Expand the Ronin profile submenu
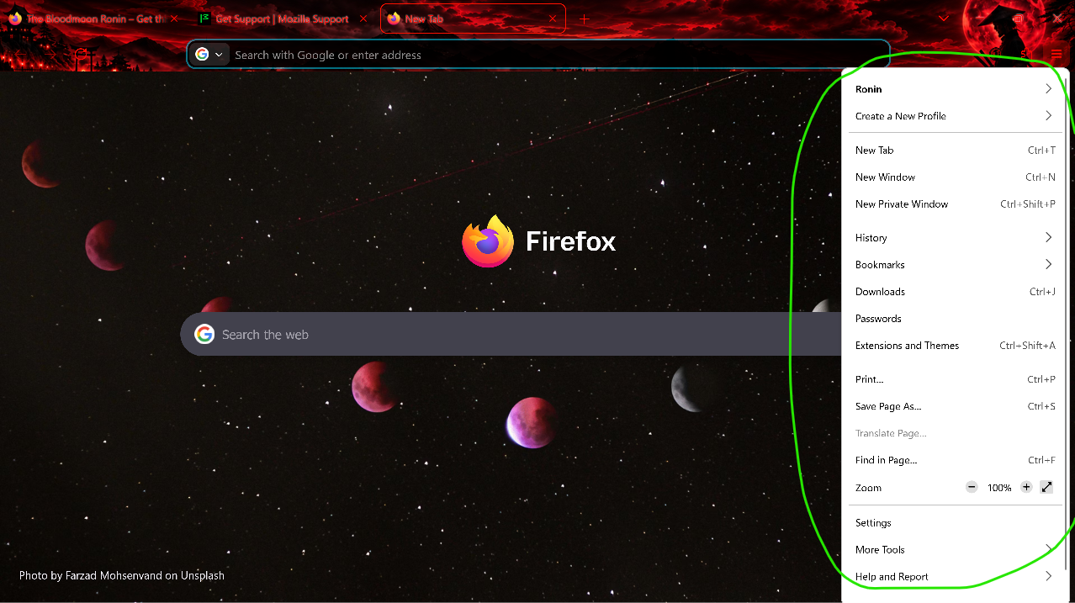The width and height of the screenshot is (1075, 603). [954, 89]
